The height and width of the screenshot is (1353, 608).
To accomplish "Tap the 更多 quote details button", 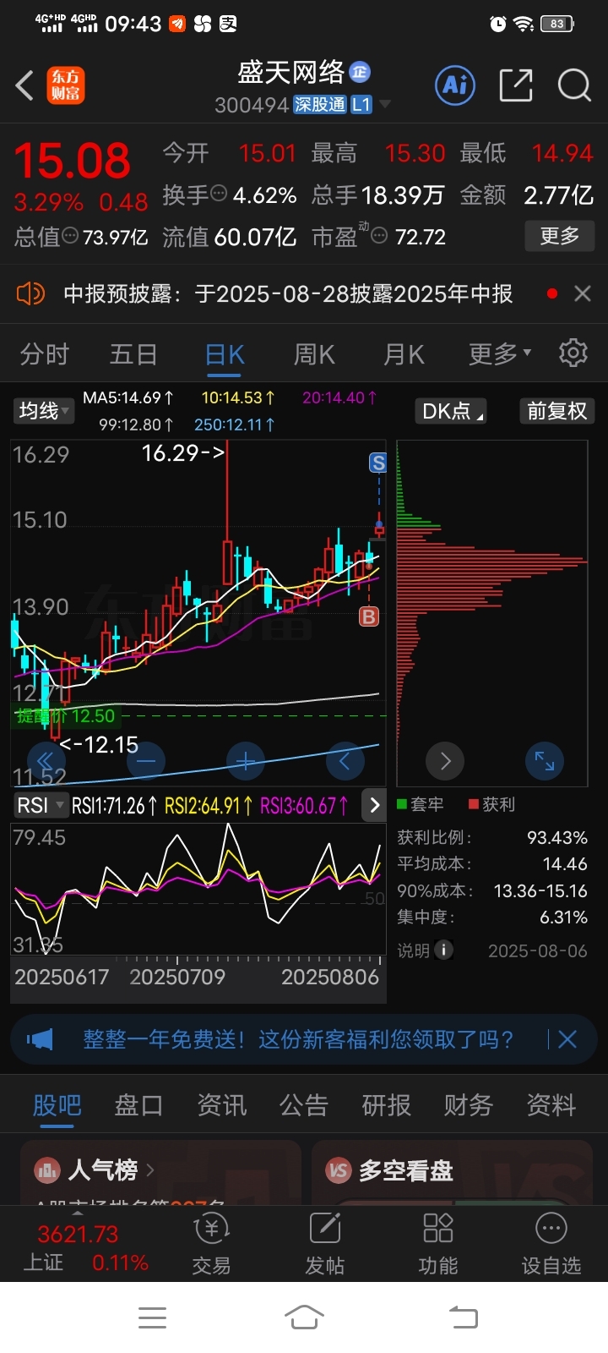I will (x=560, y=235).
